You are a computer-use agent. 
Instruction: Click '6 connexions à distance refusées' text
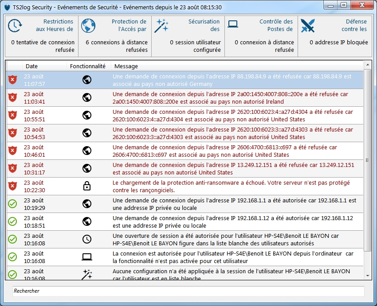[x=117, y=46]
